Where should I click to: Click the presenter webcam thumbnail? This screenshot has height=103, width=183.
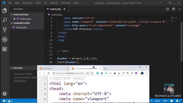click(x=169, y=89)
